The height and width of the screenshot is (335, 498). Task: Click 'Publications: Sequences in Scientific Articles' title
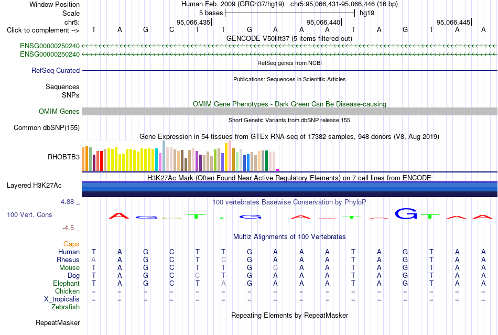click(289, 79)
